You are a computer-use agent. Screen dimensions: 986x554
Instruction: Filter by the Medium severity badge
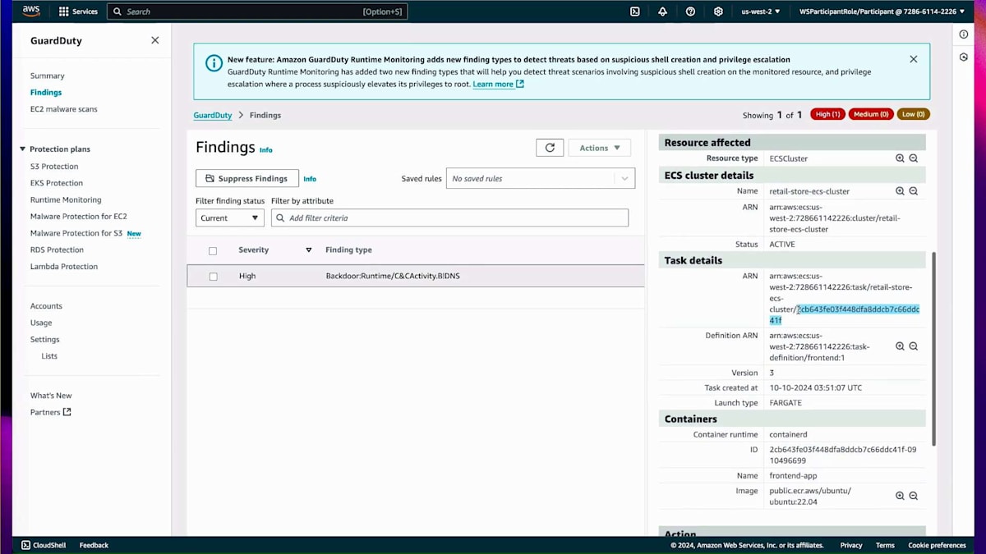(871, 114)
